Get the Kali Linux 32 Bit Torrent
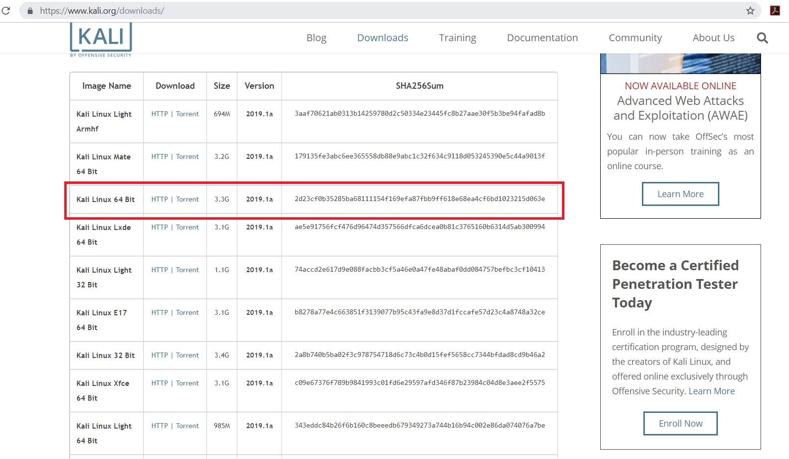This screenshot has height=459, width=789. (187, 355)
